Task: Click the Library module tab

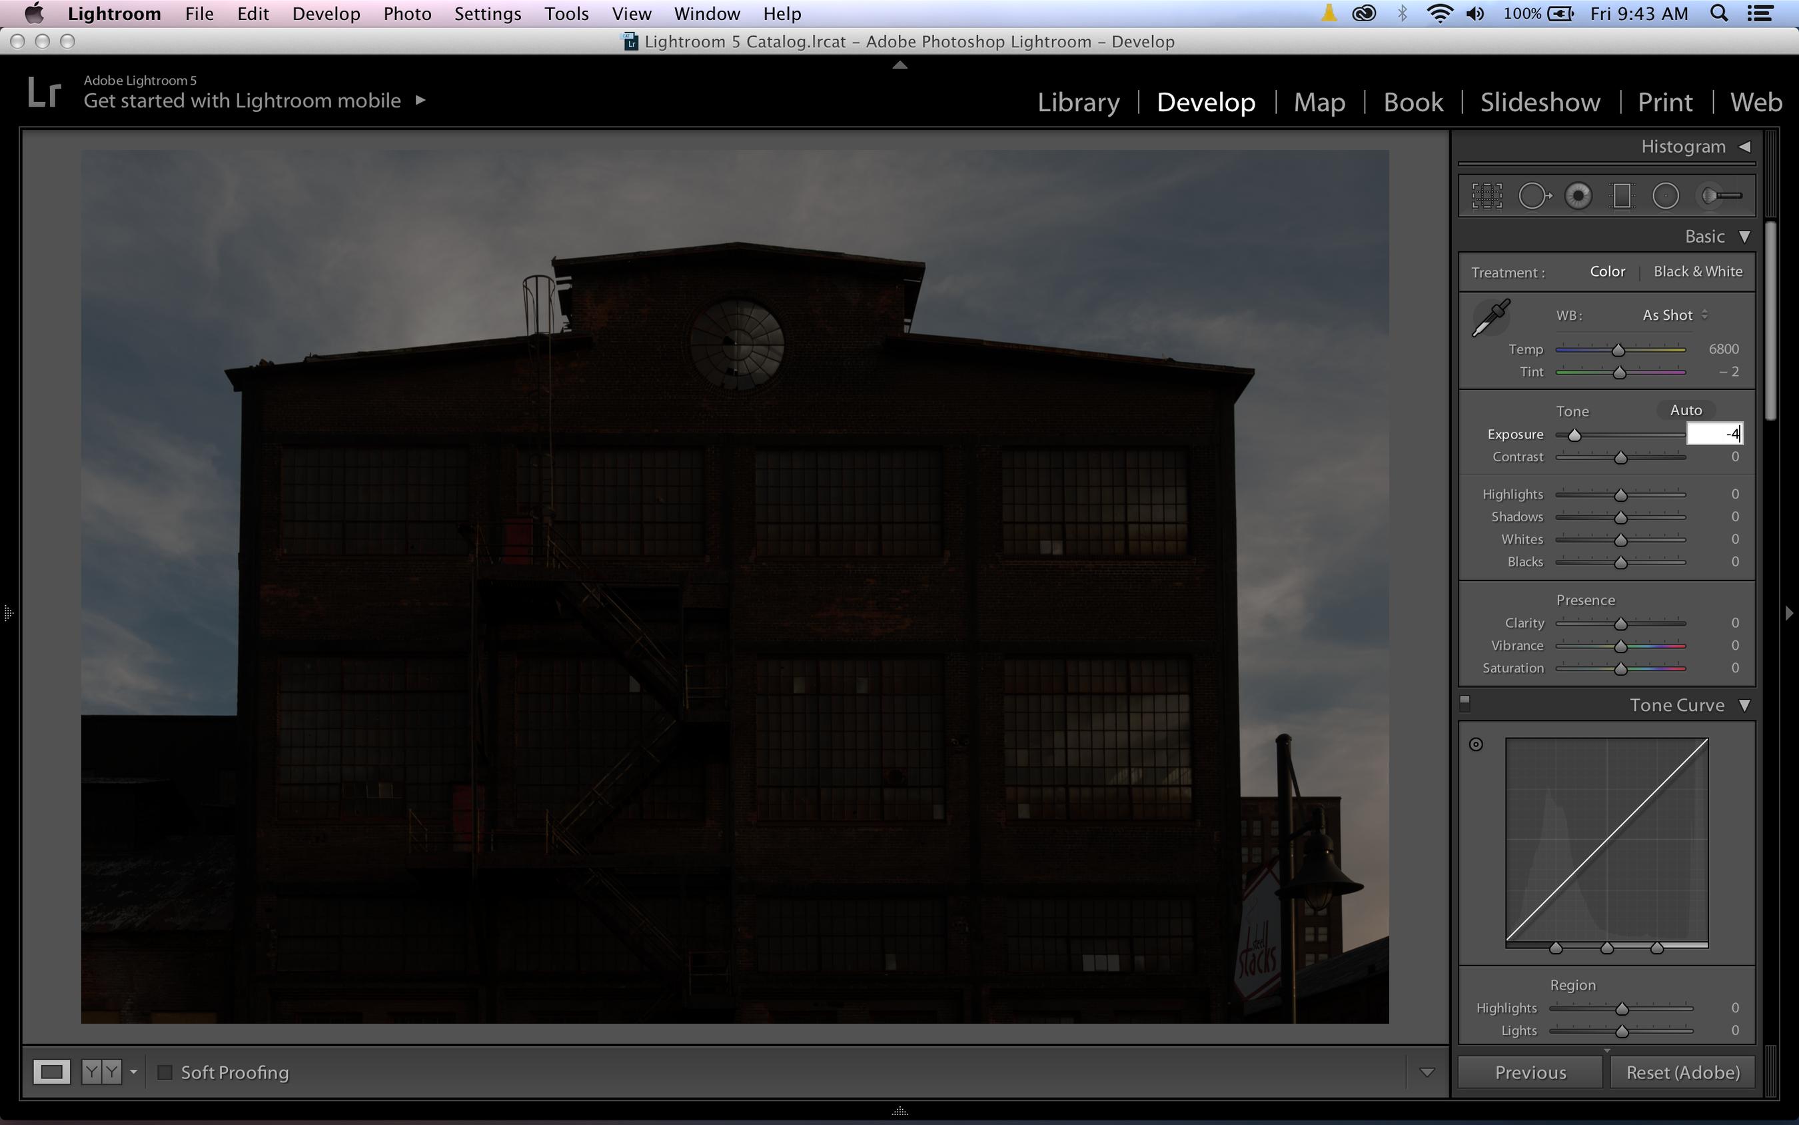Action: [x=1079, y=101]
